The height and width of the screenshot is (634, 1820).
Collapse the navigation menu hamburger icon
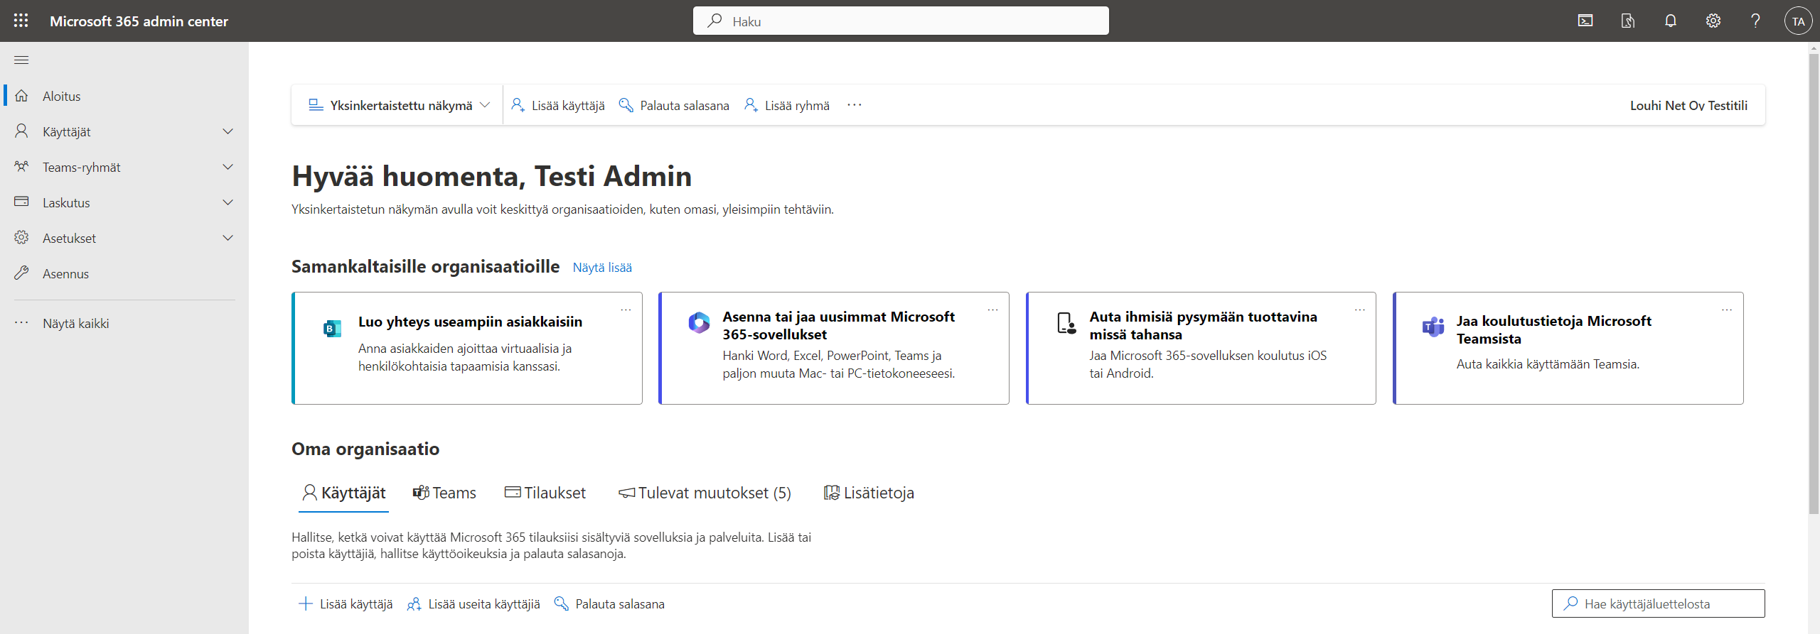coord(21,60)
